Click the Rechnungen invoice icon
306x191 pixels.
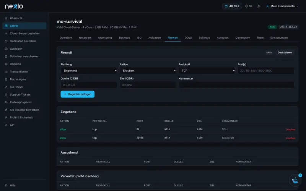6,79
